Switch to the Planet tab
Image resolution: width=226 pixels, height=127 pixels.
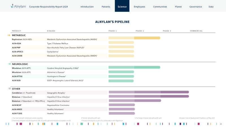tap(178, 6)
